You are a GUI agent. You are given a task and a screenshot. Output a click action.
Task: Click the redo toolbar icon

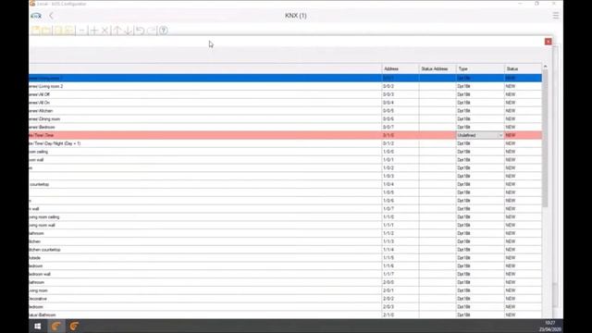pyautogui.click(x=152, y=31)
